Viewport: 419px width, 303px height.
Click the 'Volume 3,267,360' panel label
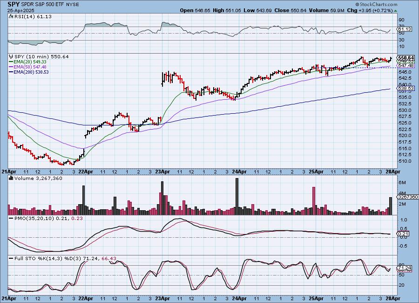pyautogui.click(x=38, y=178)
